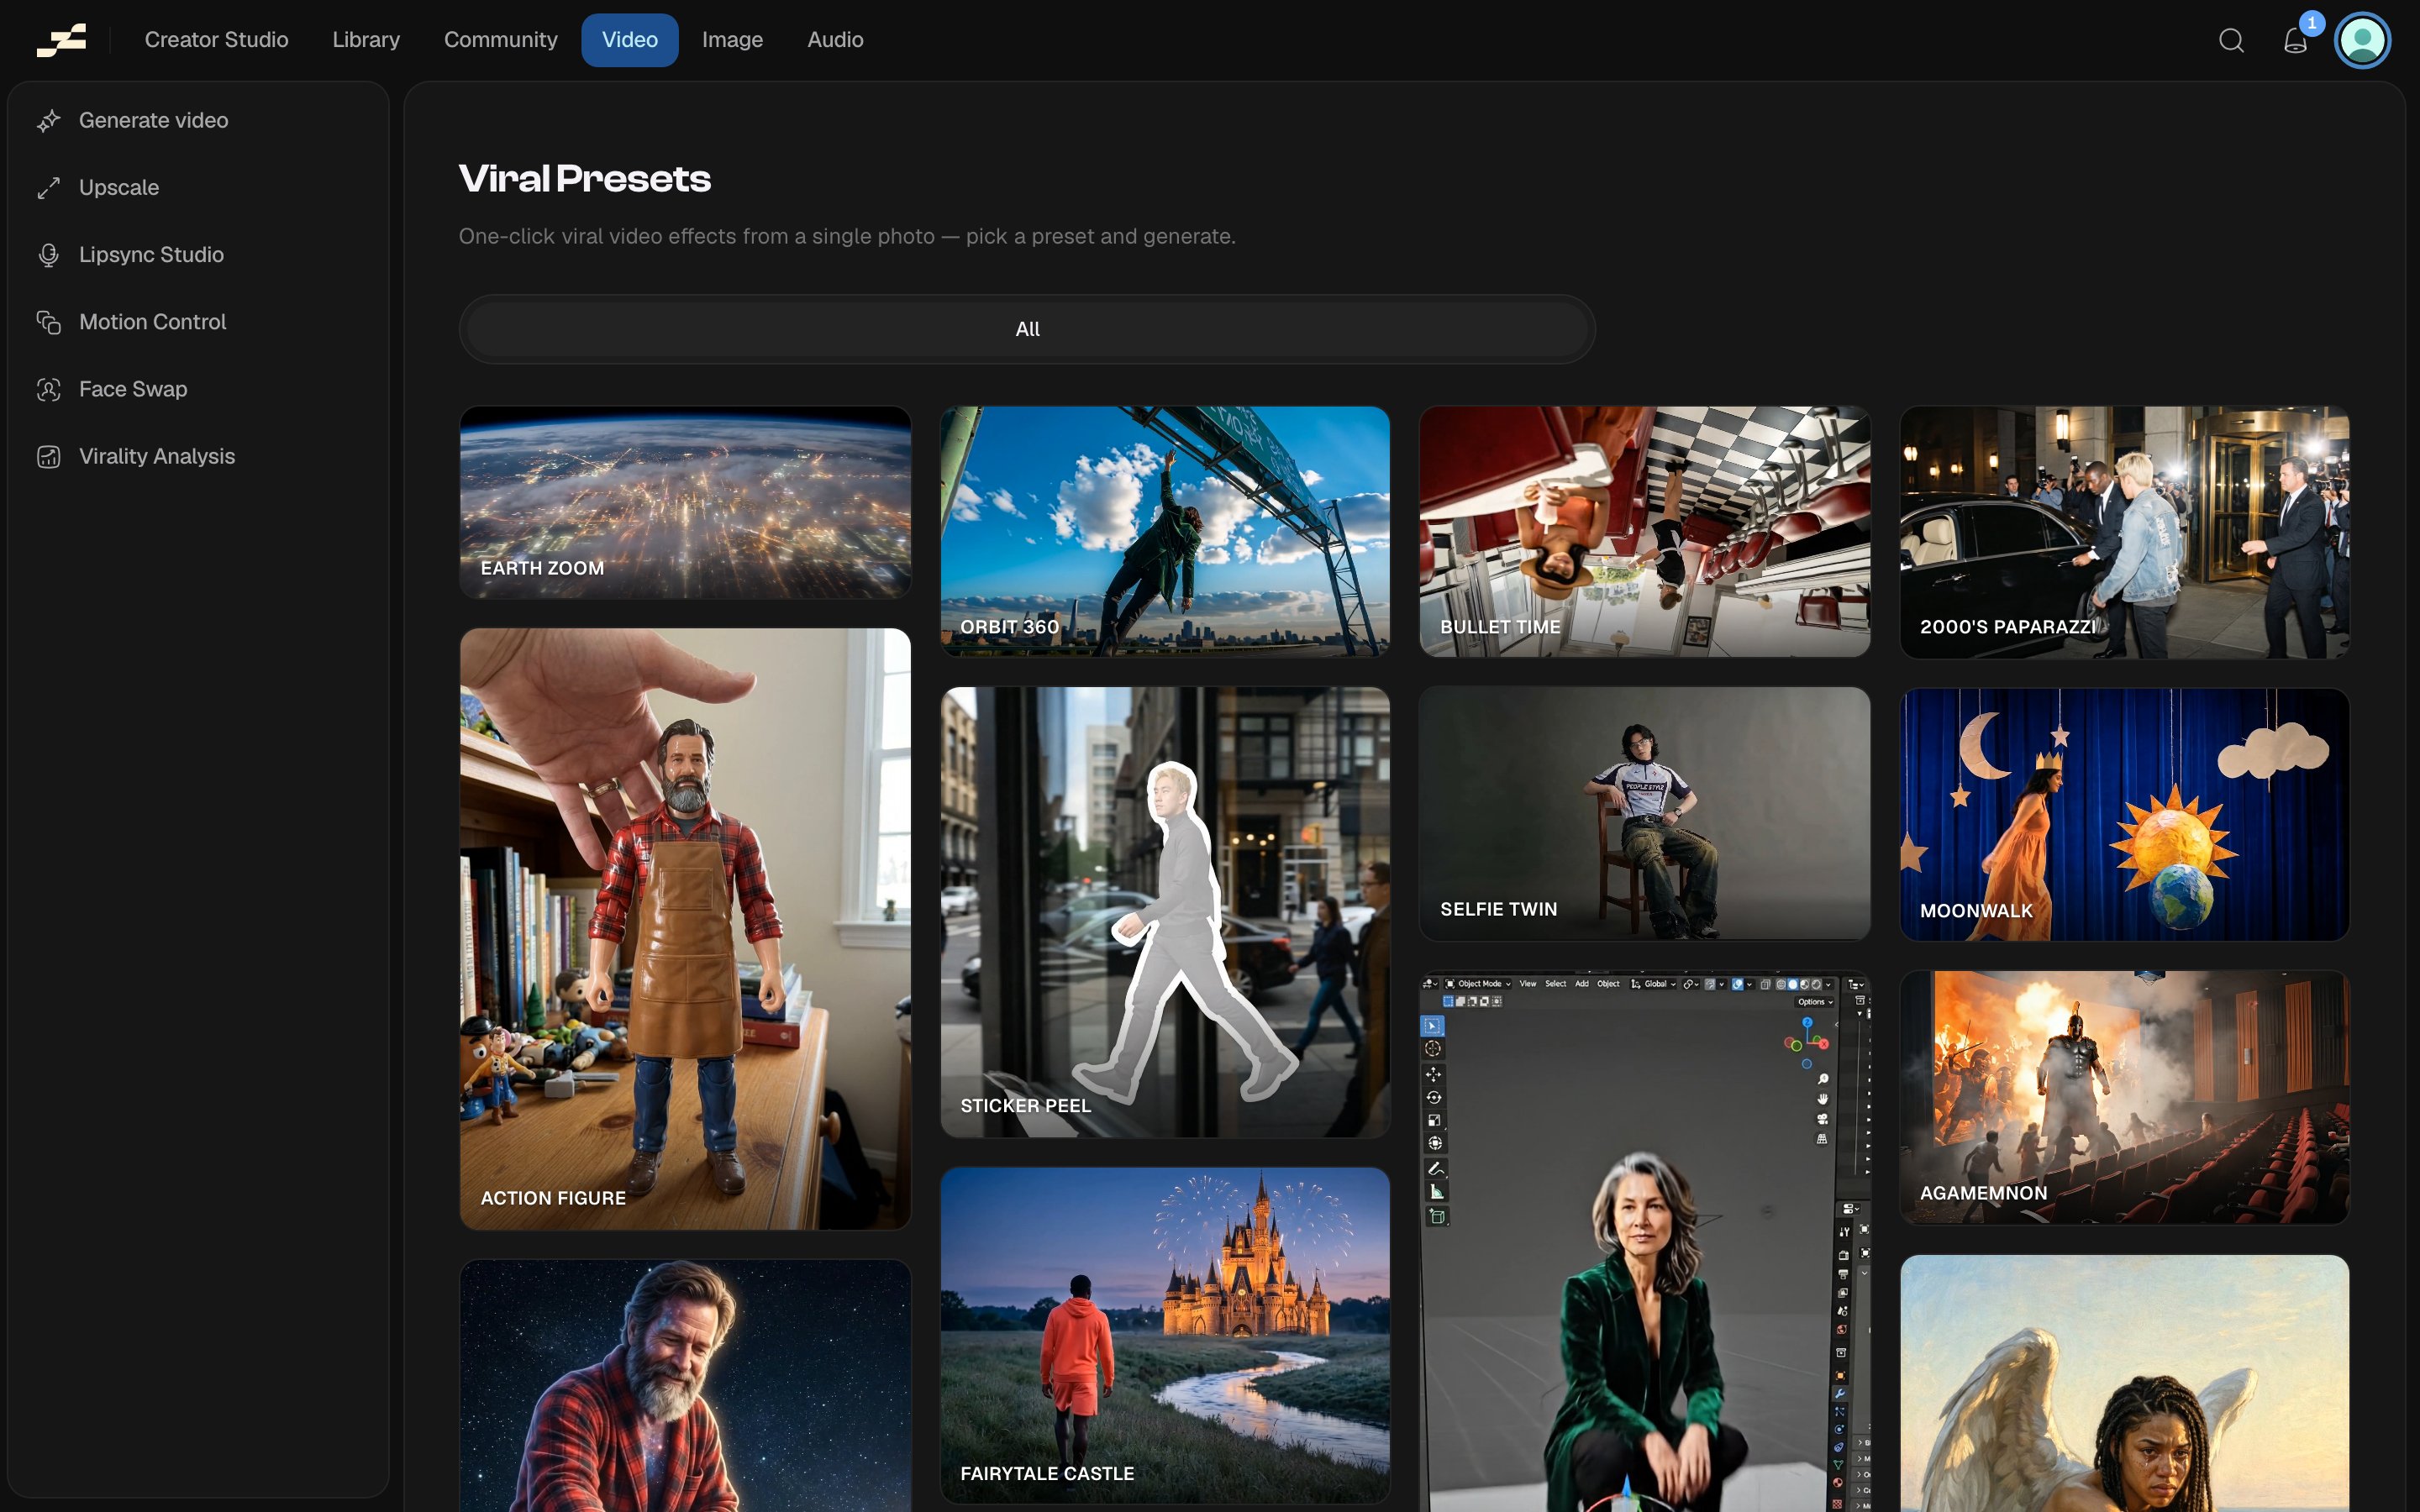Viewport: 2420px width, 1512px height.
Task: Select the All filter pill
Action: [1027, 329]
